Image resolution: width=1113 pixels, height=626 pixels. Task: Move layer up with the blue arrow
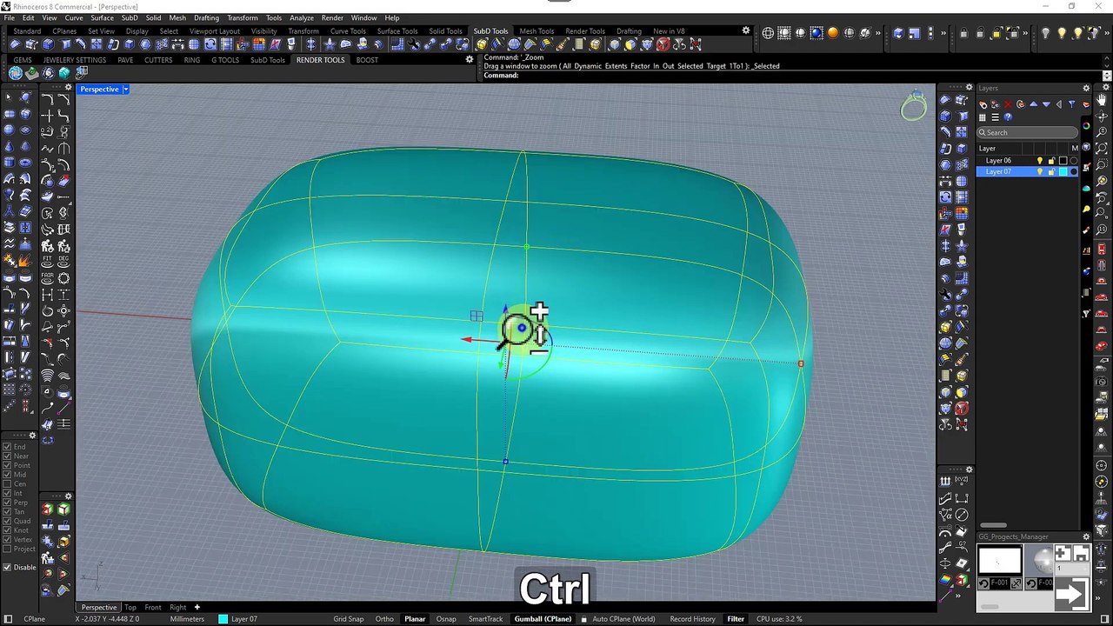(1033, 104)
